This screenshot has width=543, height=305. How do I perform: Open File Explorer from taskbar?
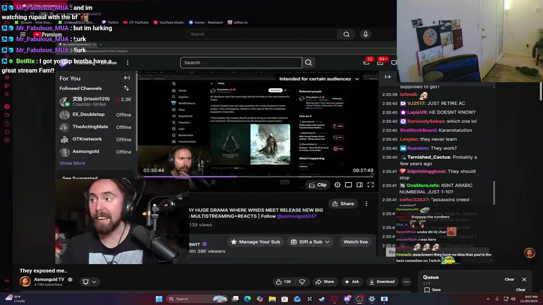pyautogui.click(x=272, y=299)
